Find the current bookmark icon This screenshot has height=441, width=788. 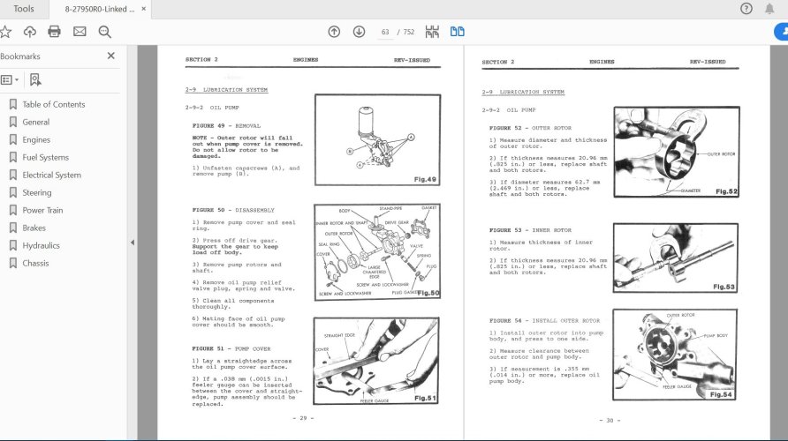coord(35,79)
